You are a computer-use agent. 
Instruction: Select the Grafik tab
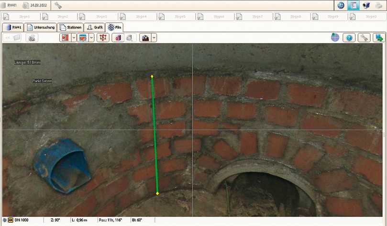(95, 27)
